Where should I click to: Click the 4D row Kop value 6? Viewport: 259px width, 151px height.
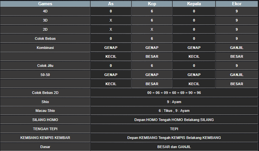[152, 11]
